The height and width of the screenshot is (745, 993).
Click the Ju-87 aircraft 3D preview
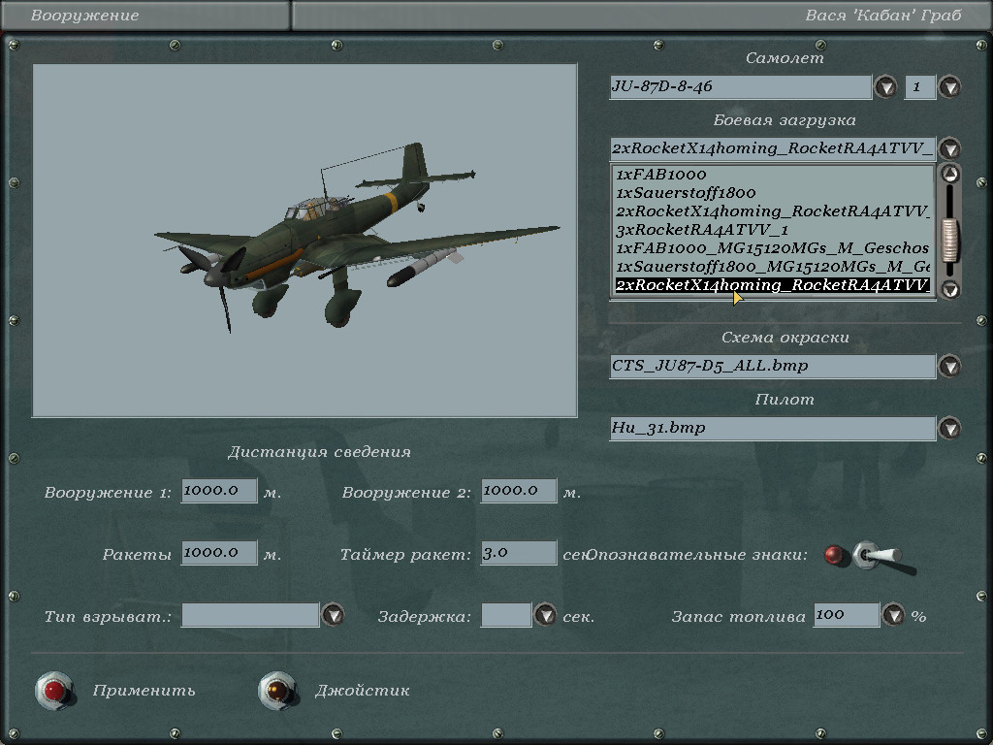304,241
